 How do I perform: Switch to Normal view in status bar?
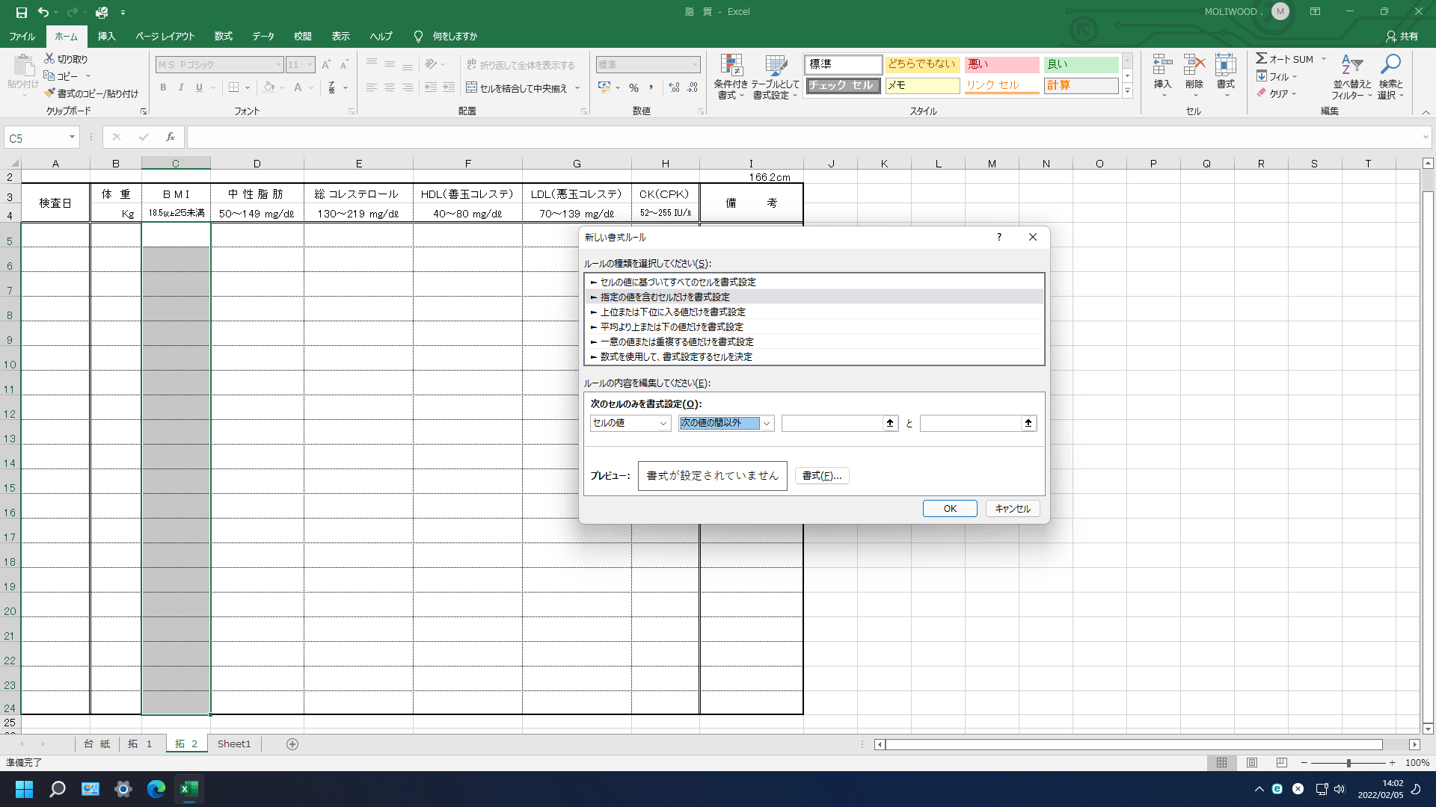click(x=1221, y=763)
